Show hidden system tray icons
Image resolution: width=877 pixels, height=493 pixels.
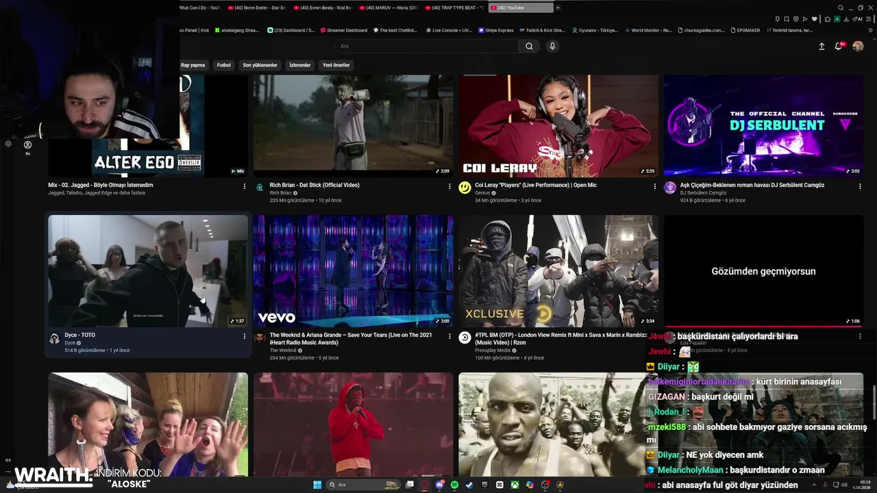[815, 485]
